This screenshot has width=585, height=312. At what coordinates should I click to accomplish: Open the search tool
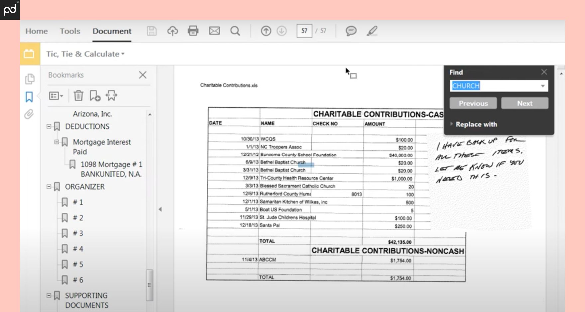[x=235, y=31]
